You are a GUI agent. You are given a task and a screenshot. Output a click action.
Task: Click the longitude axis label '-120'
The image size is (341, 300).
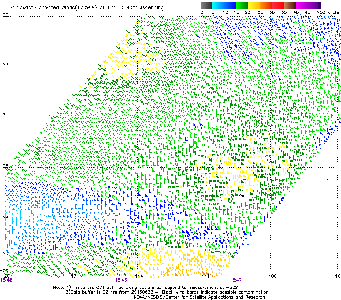tap(5, 276)
